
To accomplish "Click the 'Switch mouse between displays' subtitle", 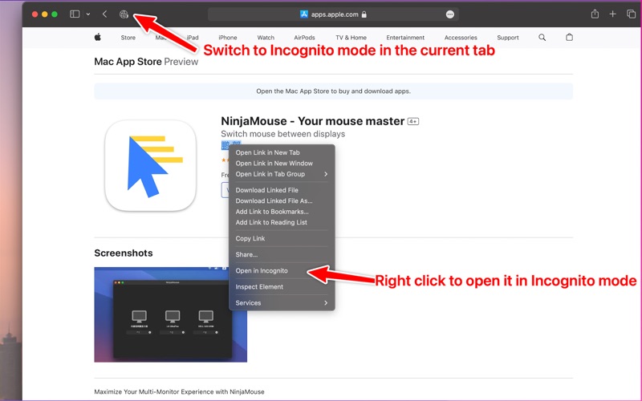I will coord(283,134).
